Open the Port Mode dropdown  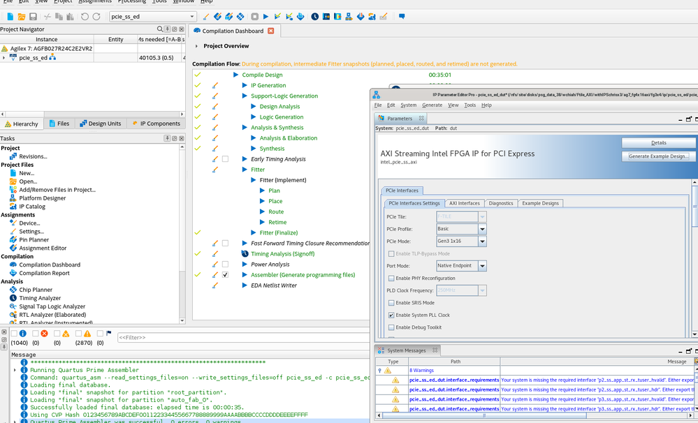click(x=482, y=266)
